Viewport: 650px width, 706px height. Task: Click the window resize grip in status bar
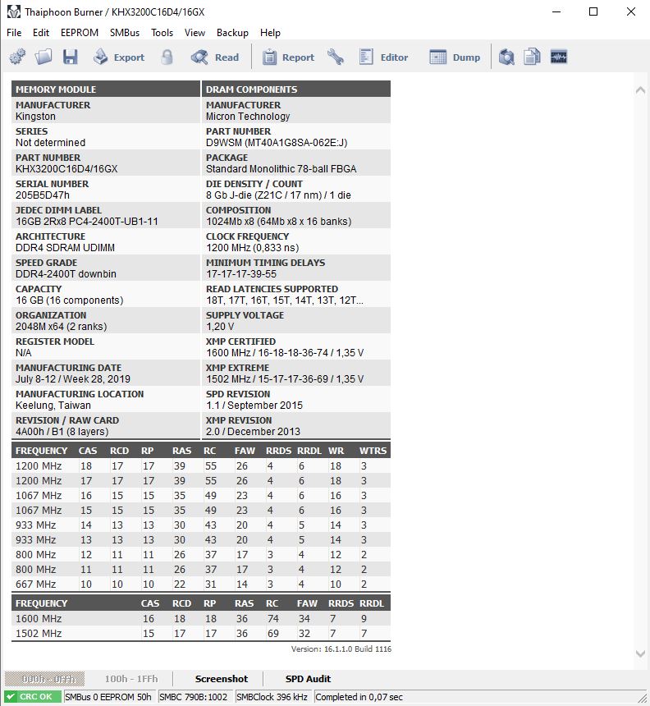[643, 698]
